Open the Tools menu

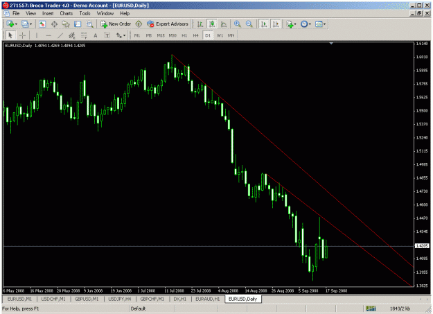[x=85, y=13]
